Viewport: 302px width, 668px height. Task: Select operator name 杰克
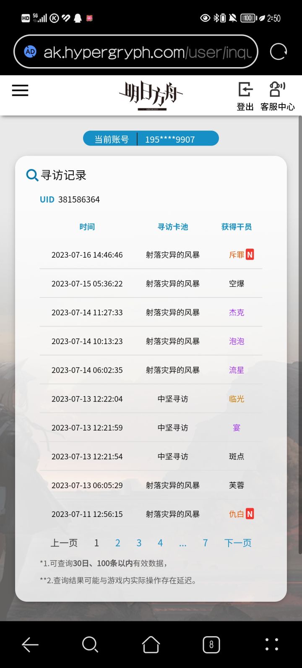237,312
